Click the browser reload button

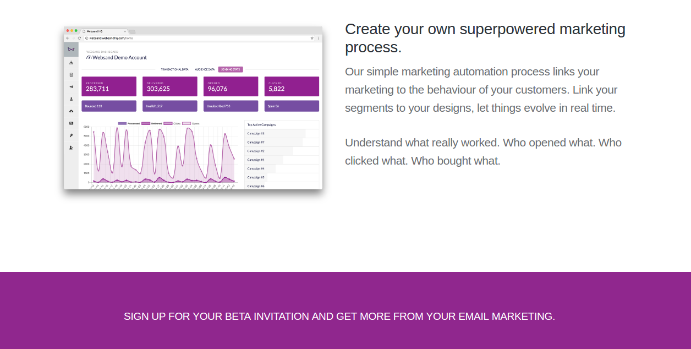pos(79,38)
